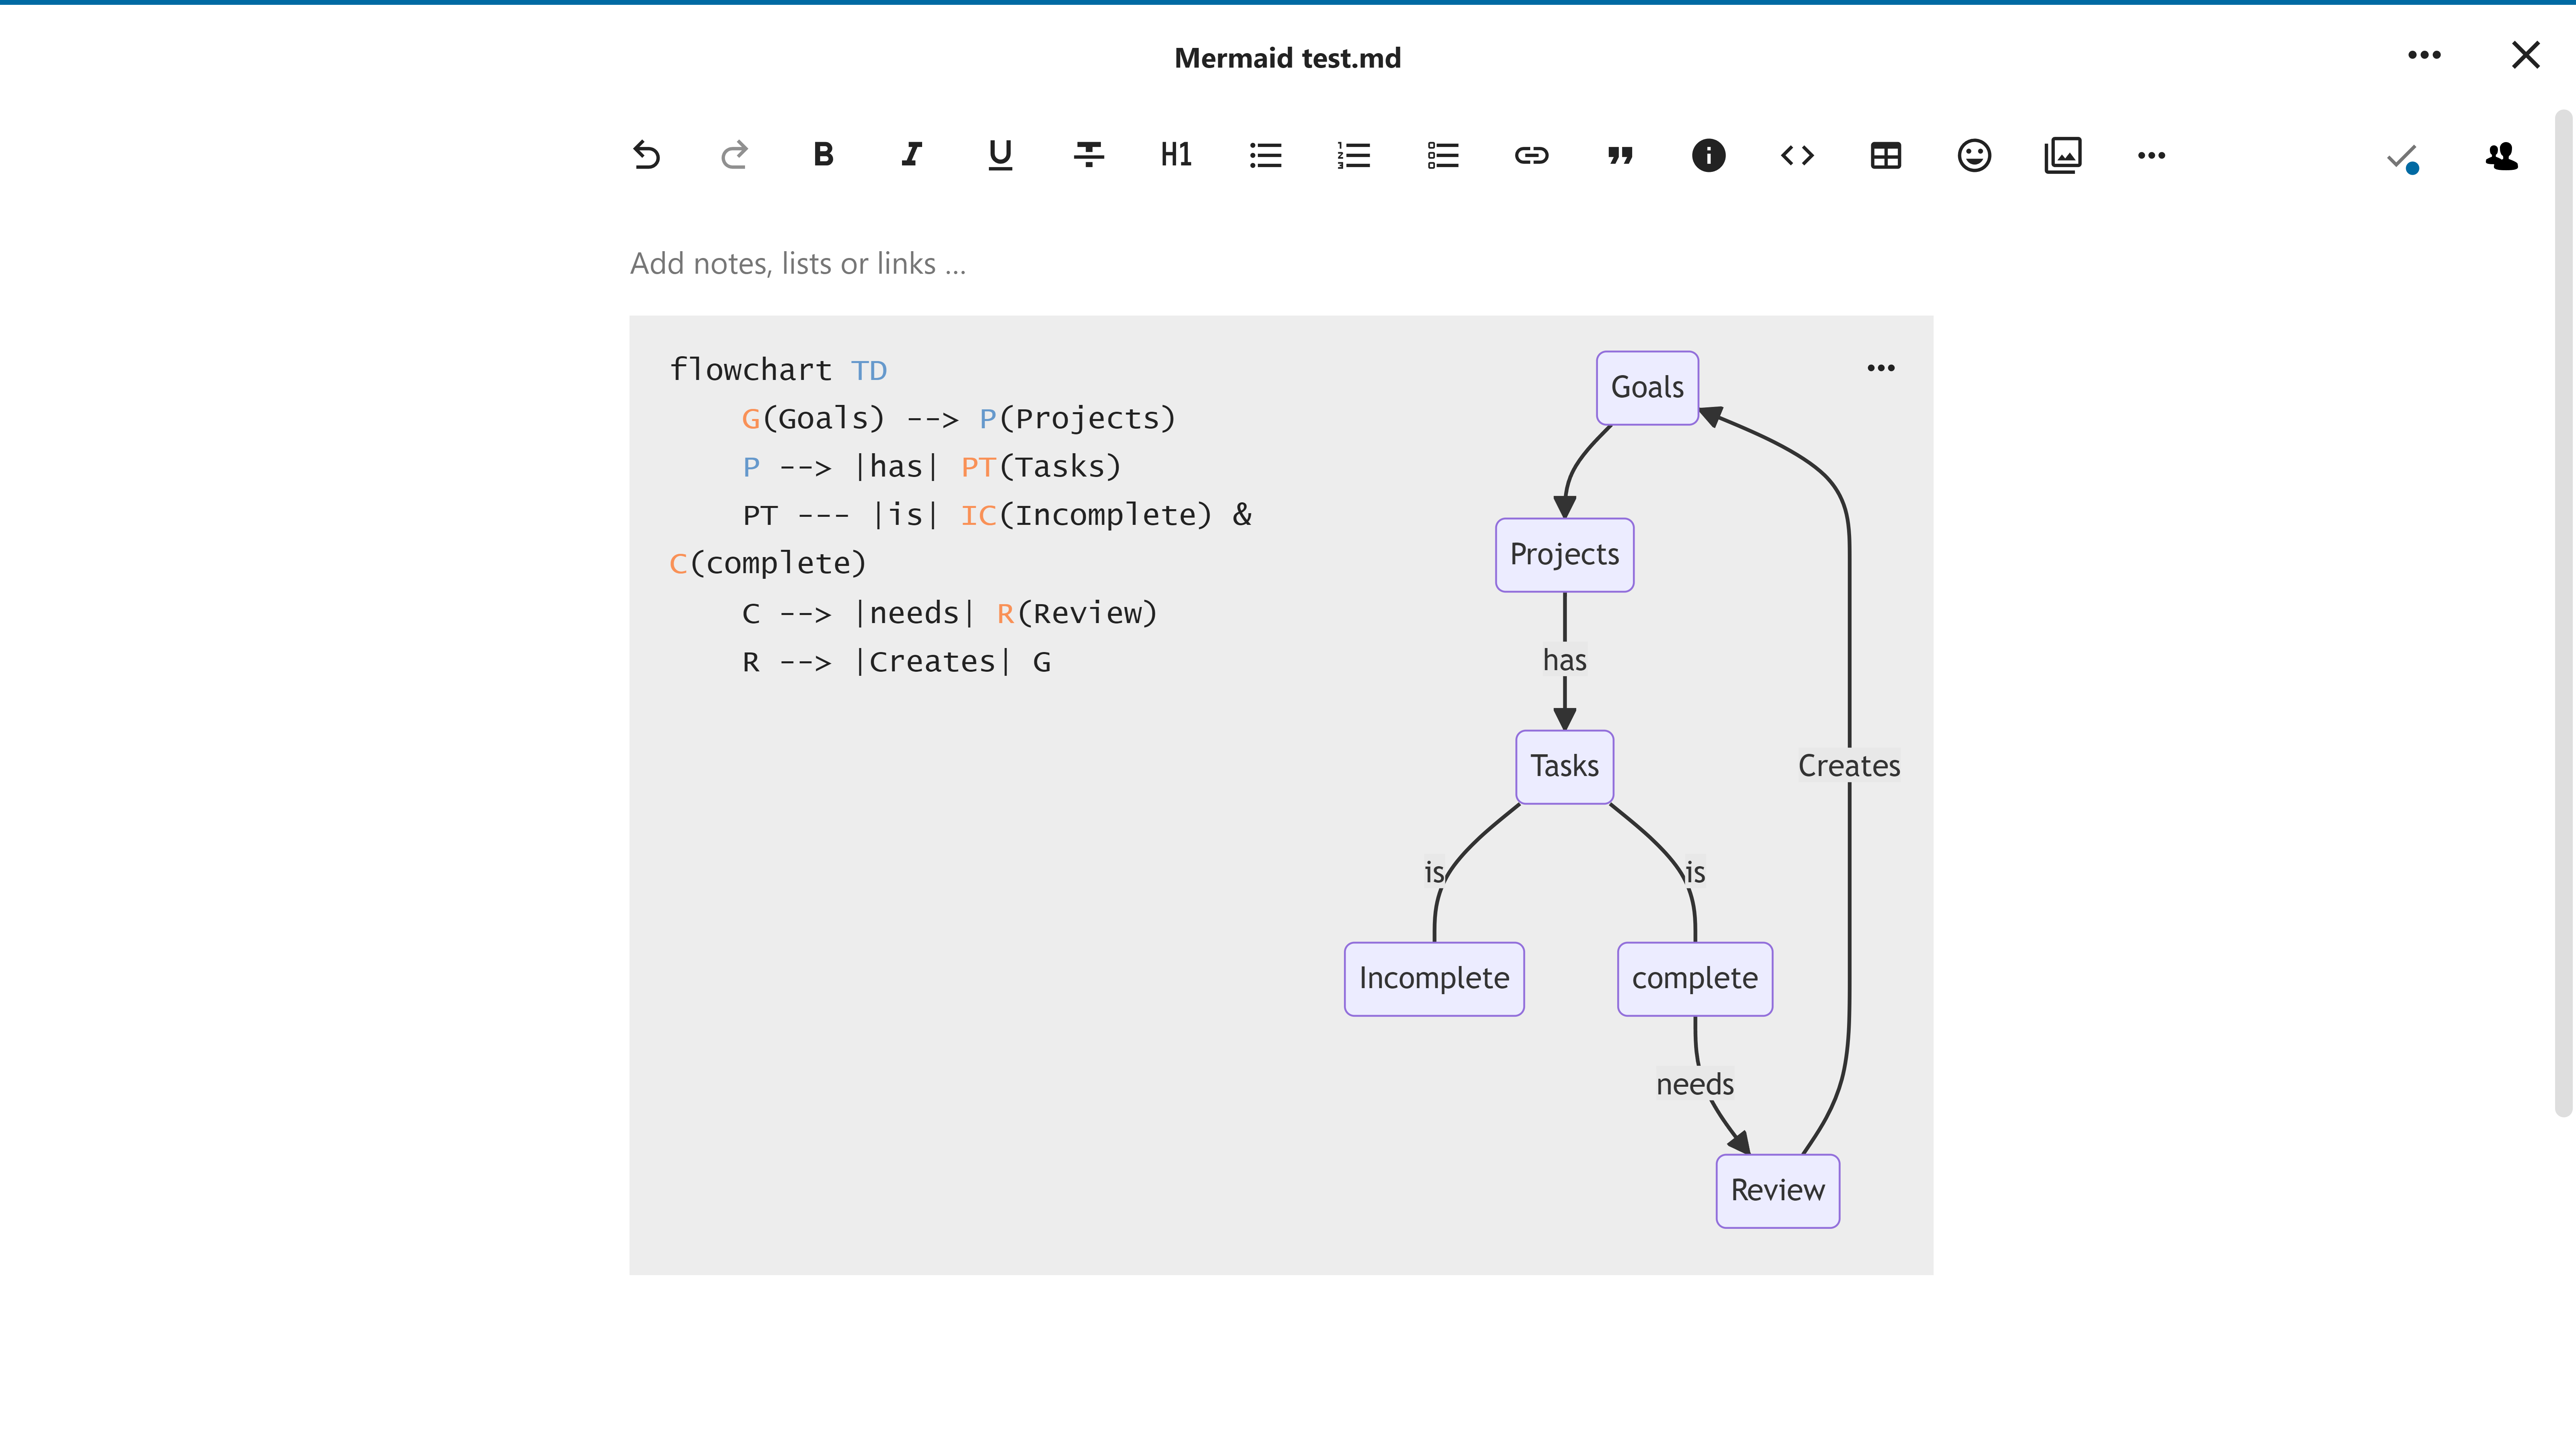Click the 'C(complete)' code text
The image size is (2576, 1449).
767,563
